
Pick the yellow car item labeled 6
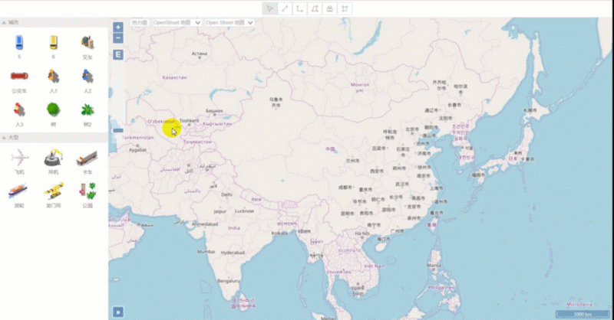coord(53,43)
